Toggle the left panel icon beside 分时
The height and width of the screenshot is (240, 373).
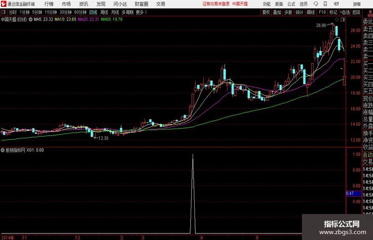(3, 12)
